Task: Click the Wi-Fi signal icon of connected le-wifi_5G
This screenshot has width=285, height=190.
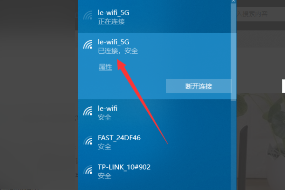Action: (88, 45)
